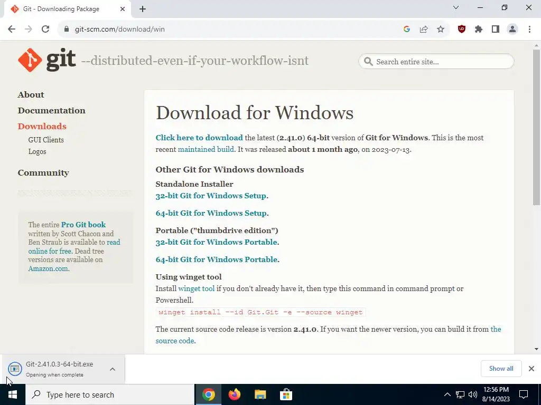Open the uBlock Origin extension icon
This screenshot has height=405, width=541.
click(x=462, y=30)
